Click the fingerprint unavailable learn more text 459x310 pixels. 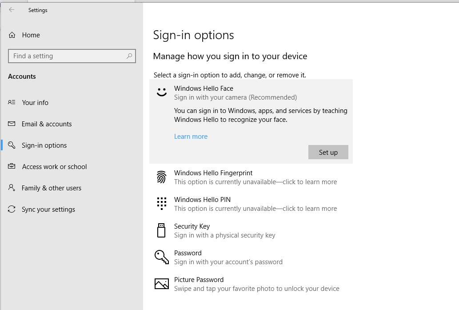255,181
